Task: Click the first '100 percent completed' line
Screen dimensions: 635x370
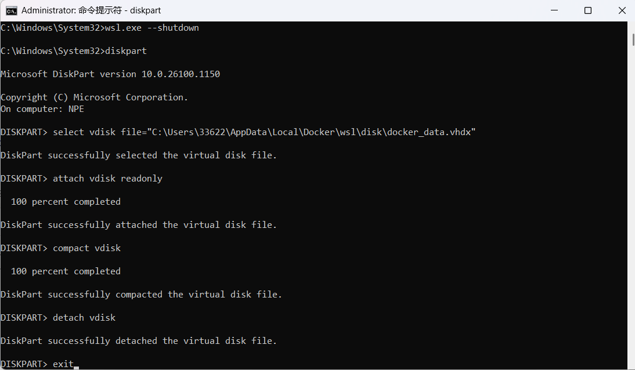Action: pyautogui.click(x=66, y=202)
